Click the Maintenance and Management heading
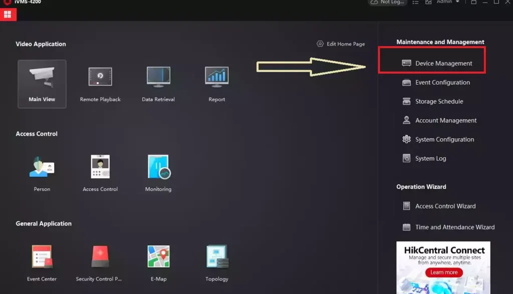 440,42
